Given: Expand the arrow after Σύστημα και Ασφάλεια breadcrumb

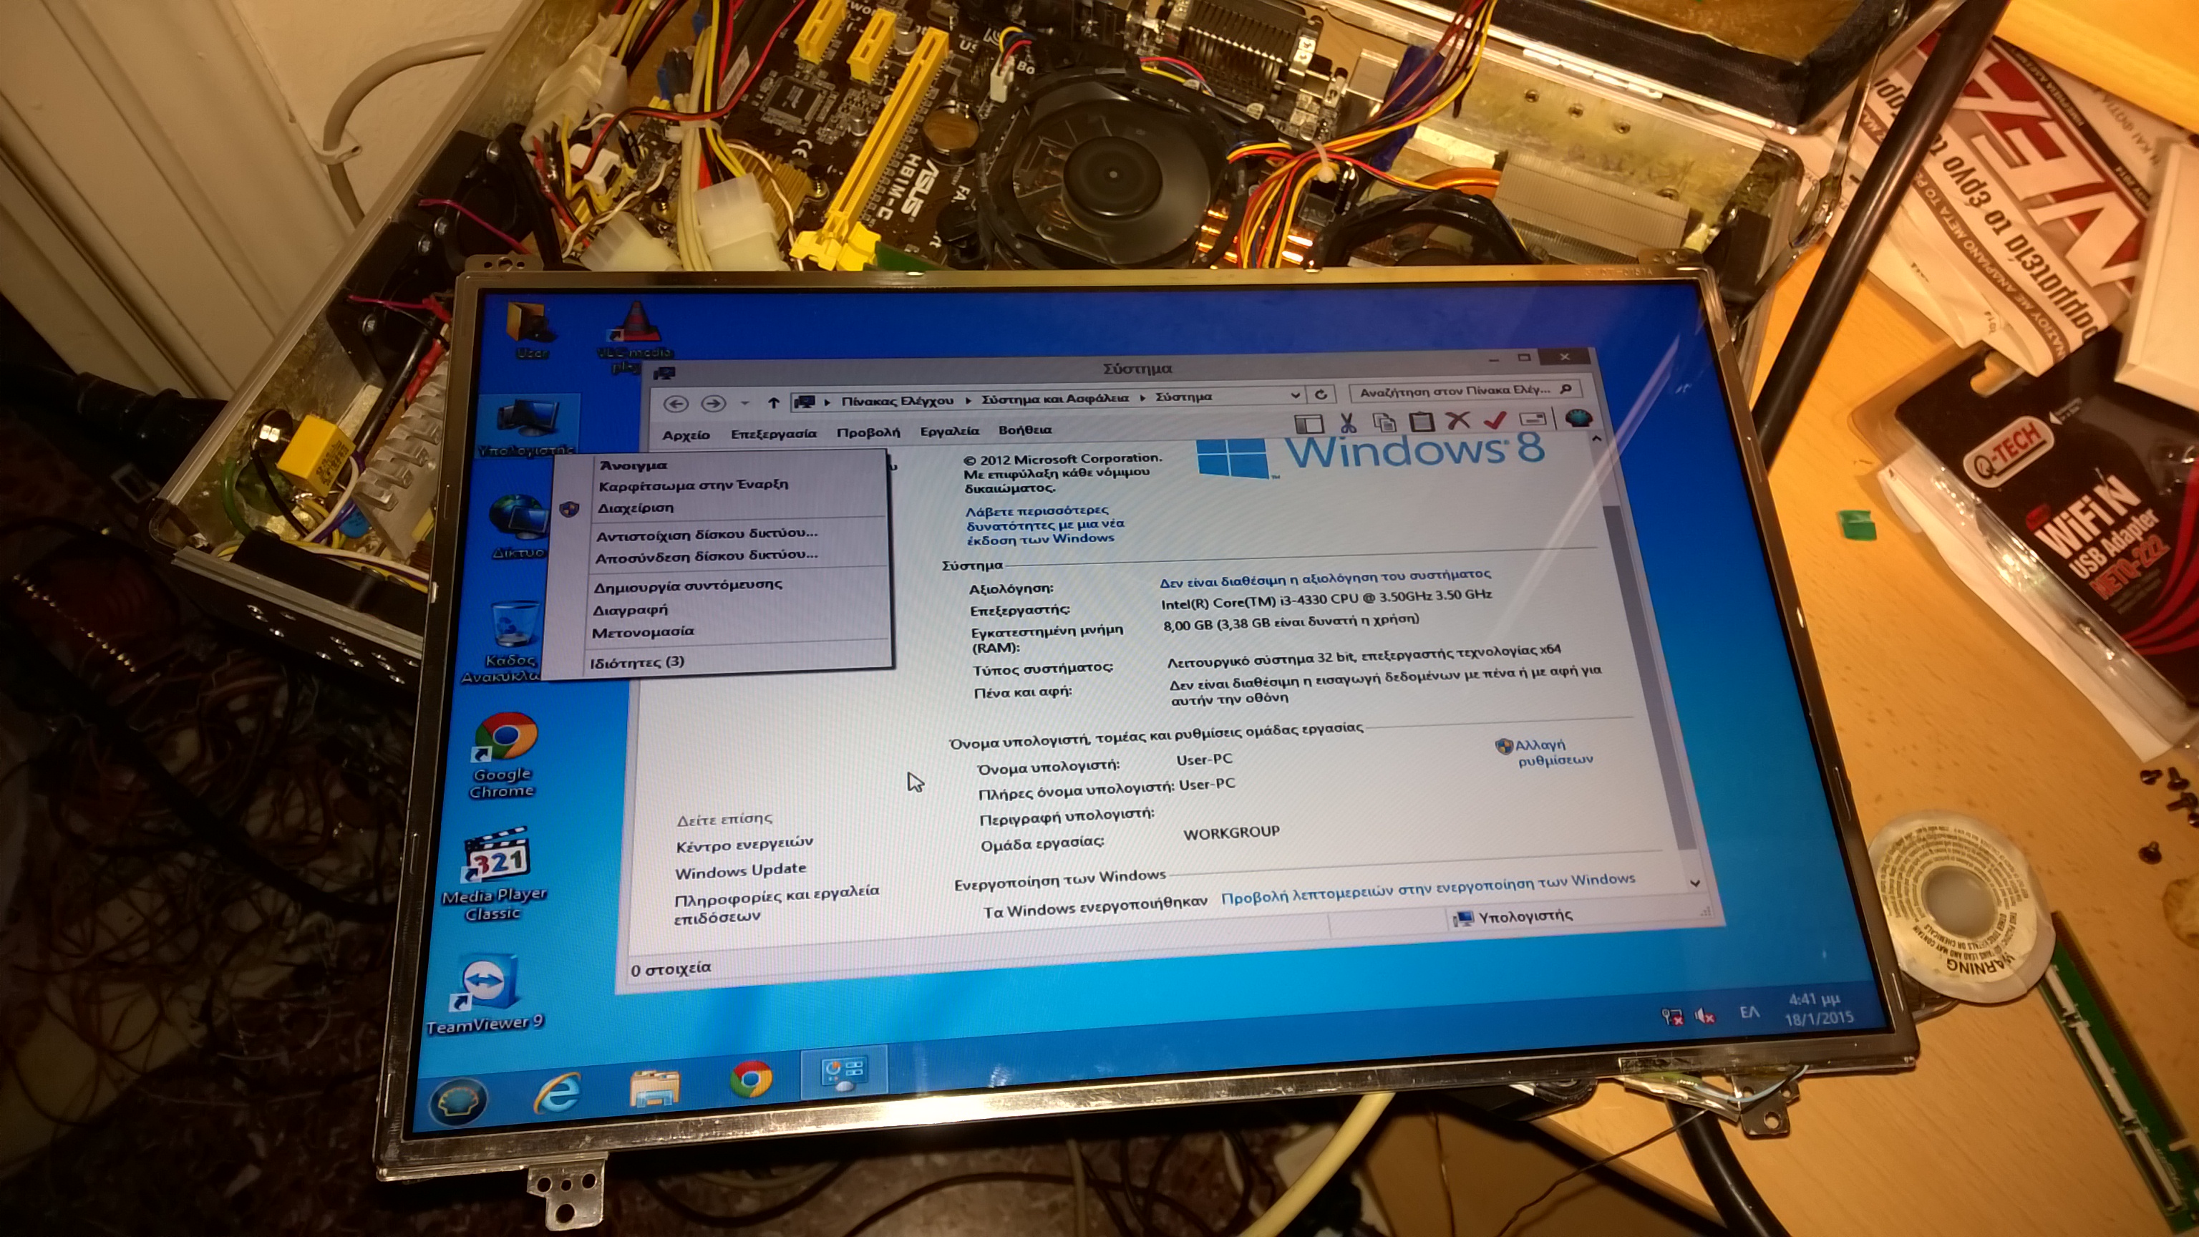Looking at the screenshot, I should 1142,397.
